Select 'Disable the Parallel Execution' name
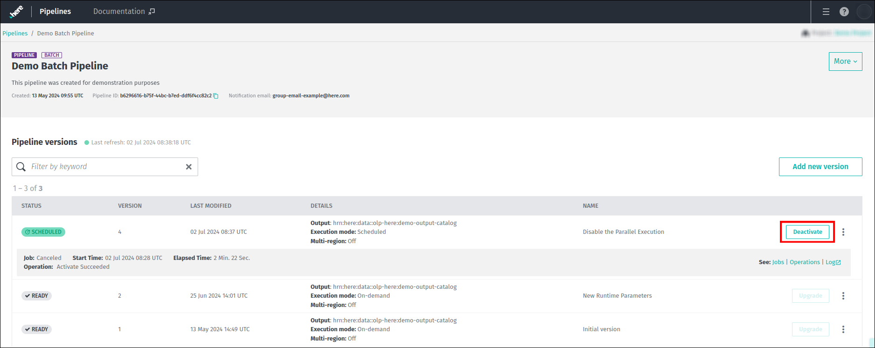This screenshot has height=348, width=875. [x=623, y=232]
